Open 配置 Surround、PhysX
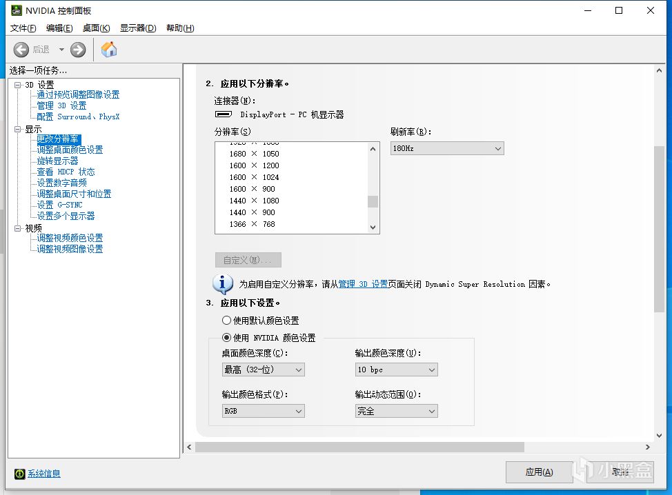 tap(78, 117)
